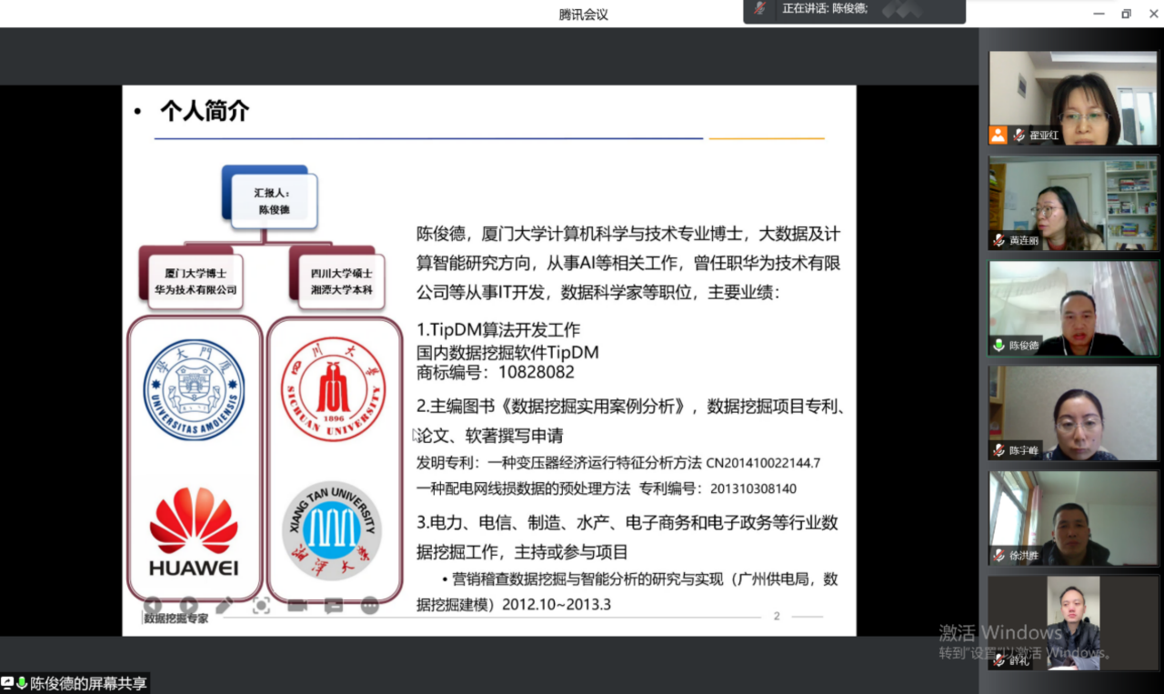Click the 正在讲话: 陈俊德 speaking indicator

[825, 8]
